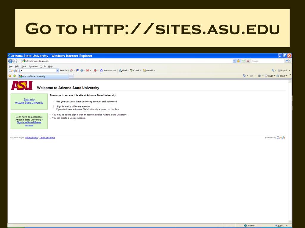Click the Home icon in command bar
Screen dimensions: 305x228
[244, 76]
